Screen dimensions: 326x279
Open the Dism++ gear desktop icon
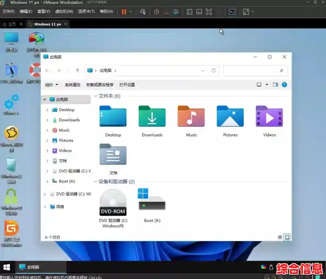pyautogui.click(x=11, y=104)
